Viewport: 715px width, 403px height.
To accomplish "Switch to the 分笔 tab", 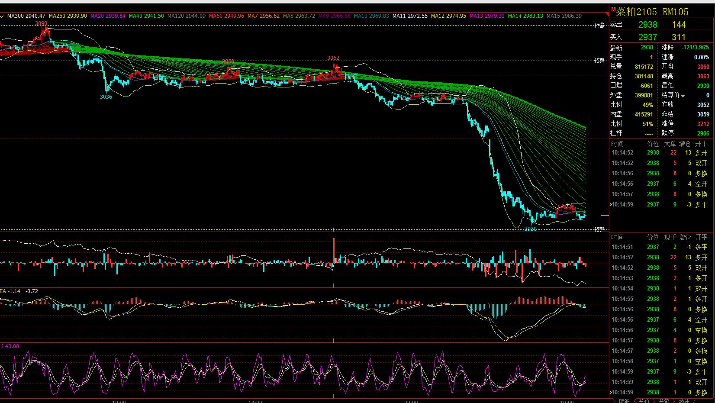I will [664, 401].
